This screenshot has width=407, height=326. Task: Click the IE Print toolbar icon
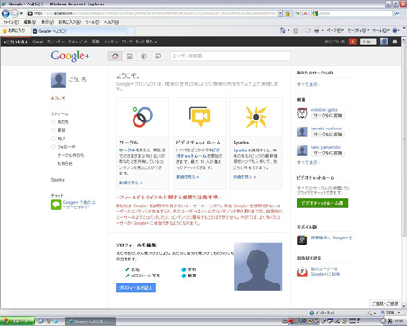[x=317, y=30]
